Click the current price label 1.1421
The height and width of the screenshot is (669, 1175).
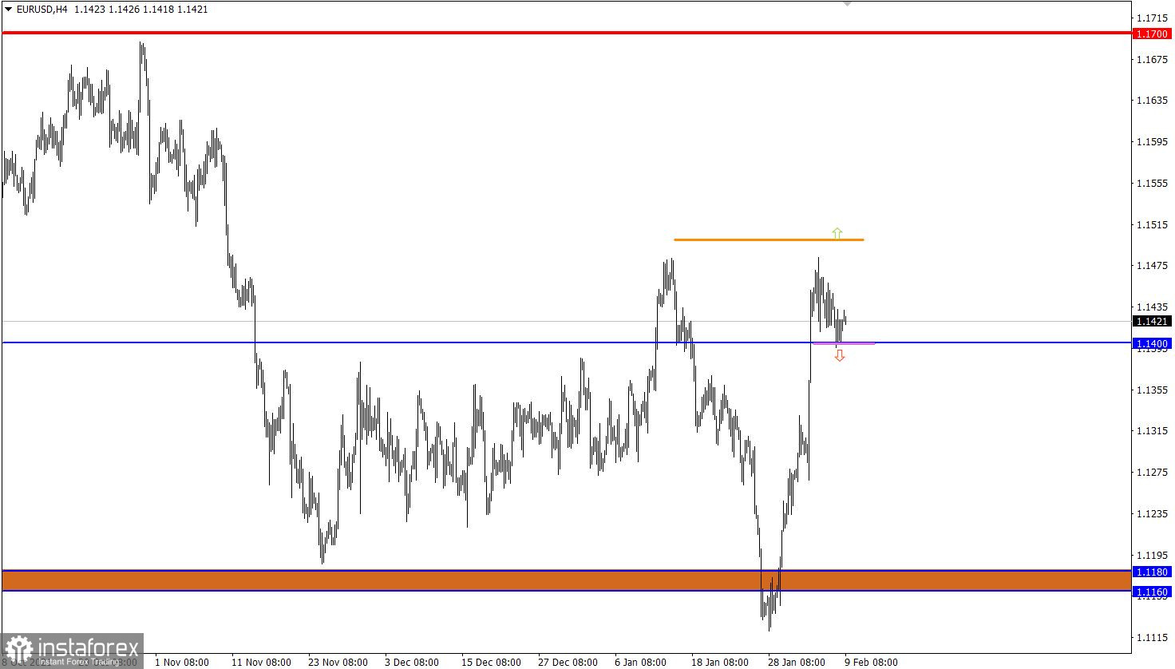pyautogui.click(x=1152, y=321)
